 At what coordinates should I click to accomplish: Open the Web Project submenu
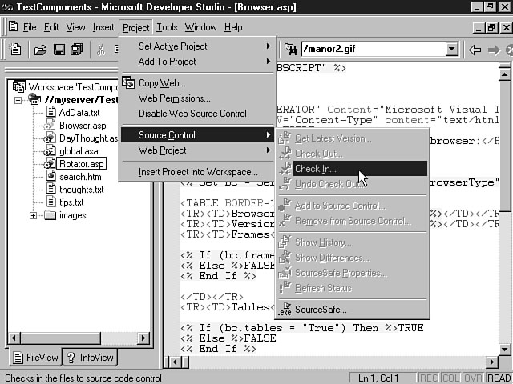(162, 150)
